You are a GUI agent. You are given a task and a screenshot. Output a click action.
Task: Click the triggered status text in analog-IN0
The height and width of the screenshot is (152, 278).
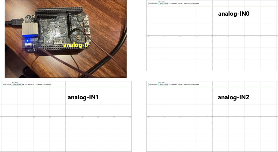(x=195, y=4)
